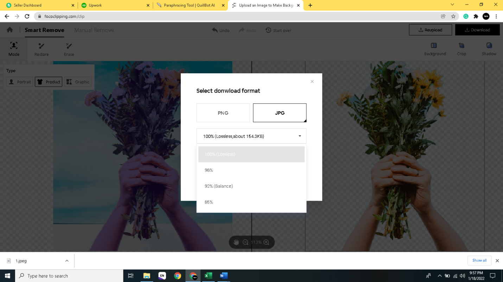Expand the JPG quality dropdown
The width and height of the screenshot is (503, 282).
pyautogui.click(x=251, y=136)
